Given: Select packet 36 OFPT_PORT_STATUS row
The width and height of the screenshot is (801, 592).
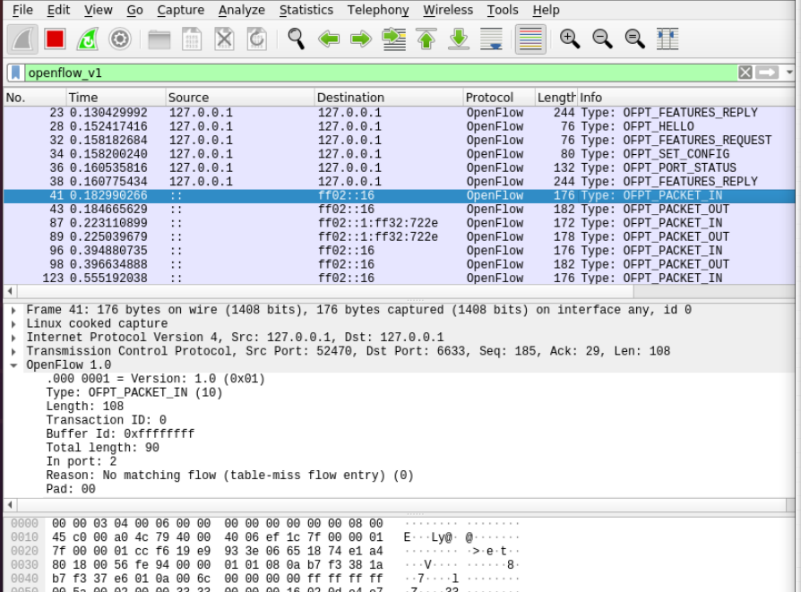Looking at the screenshot, I should [x=399, y=167].
